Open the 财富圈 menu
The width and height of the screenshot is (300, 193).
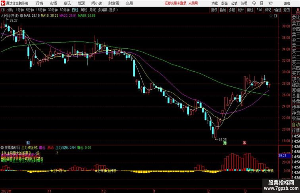(113, 3)
